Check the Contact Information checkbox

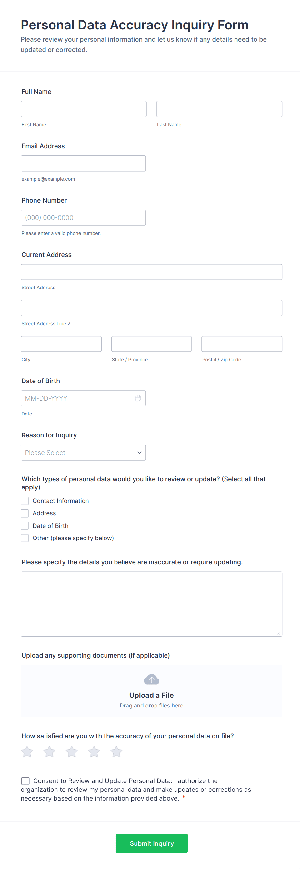coord(24,501)
